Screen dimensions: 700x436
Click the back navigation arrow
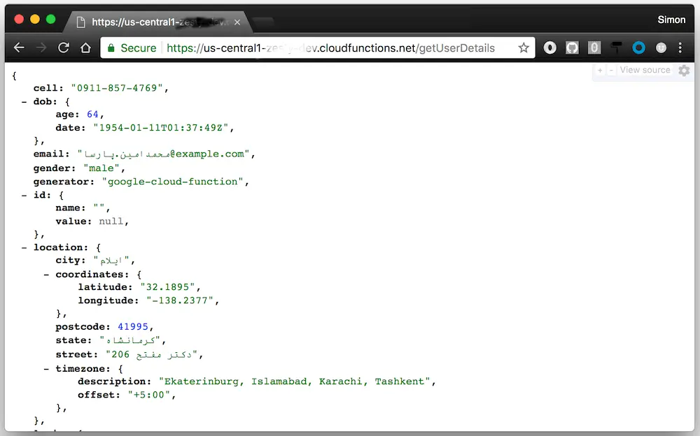click(x=19, y=48)
